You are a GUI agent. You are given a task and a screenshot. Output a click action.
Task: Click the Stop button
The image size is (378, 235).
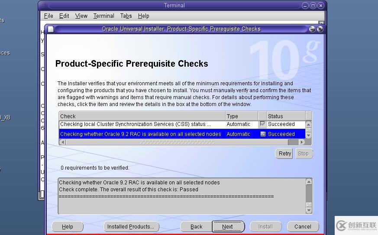(304, 154)
